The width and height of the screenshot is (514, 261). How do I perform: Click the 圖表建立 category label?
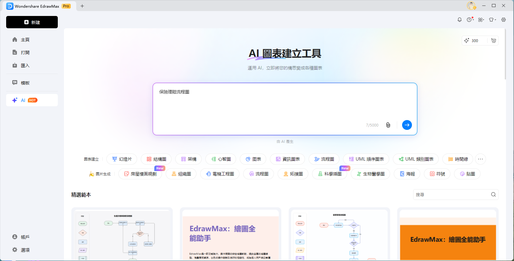[x=91, y=159]
